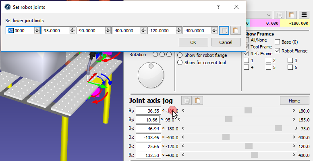Edit θ1 value field 36.55
The height and width of the screenshot is (161, 313).
click(148, 111)
